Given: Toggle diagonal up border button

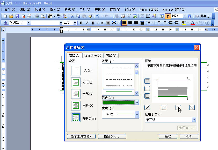Looking at the screenshot, I should coord(147,108).
